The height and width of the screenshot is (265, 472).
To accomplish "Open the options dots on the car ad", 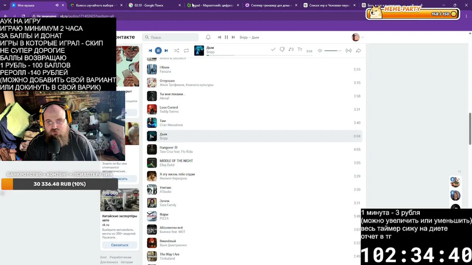I will [x=136, y=192].
